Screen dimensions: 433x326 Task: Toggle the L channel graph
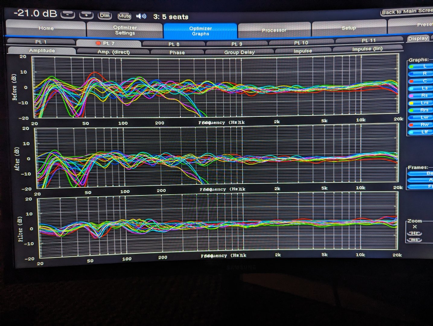(421, 66)
